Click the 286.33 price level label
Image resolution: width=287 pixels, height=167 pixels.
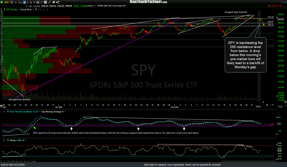[x=271, y=25]
